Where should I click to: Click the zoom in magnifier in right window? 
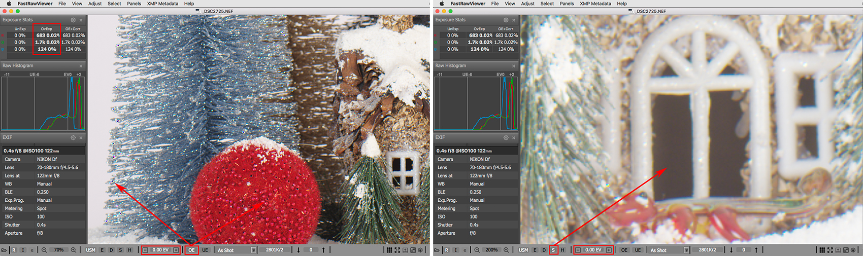coord(506,250)
